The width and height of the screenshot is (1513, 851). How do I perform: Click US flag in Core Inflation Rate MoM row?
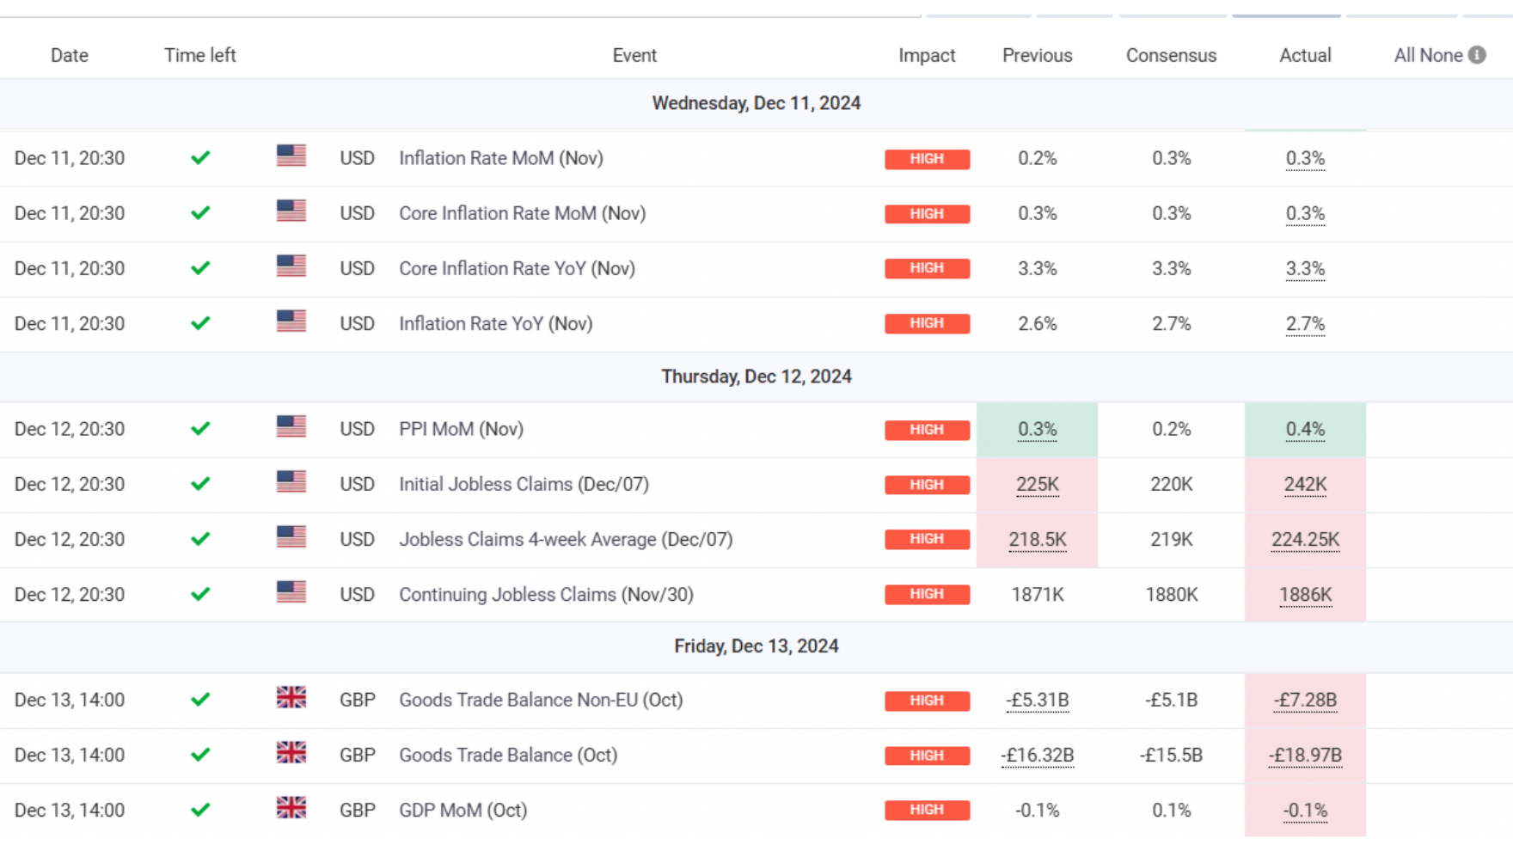[291, 211]
